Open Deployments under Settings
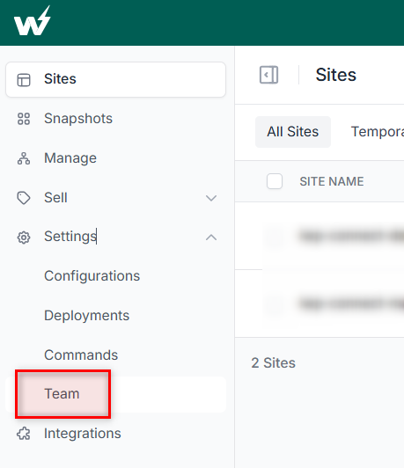Screen dimensions: 404x468 point(86,316)
